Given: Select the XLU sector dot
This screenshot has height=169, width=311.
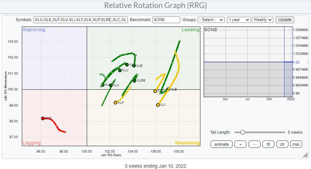Looking at the screenshot, I should point(120,70).
